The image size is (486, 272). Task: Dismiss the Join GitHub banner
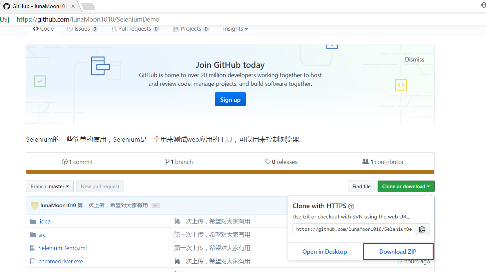414,60
